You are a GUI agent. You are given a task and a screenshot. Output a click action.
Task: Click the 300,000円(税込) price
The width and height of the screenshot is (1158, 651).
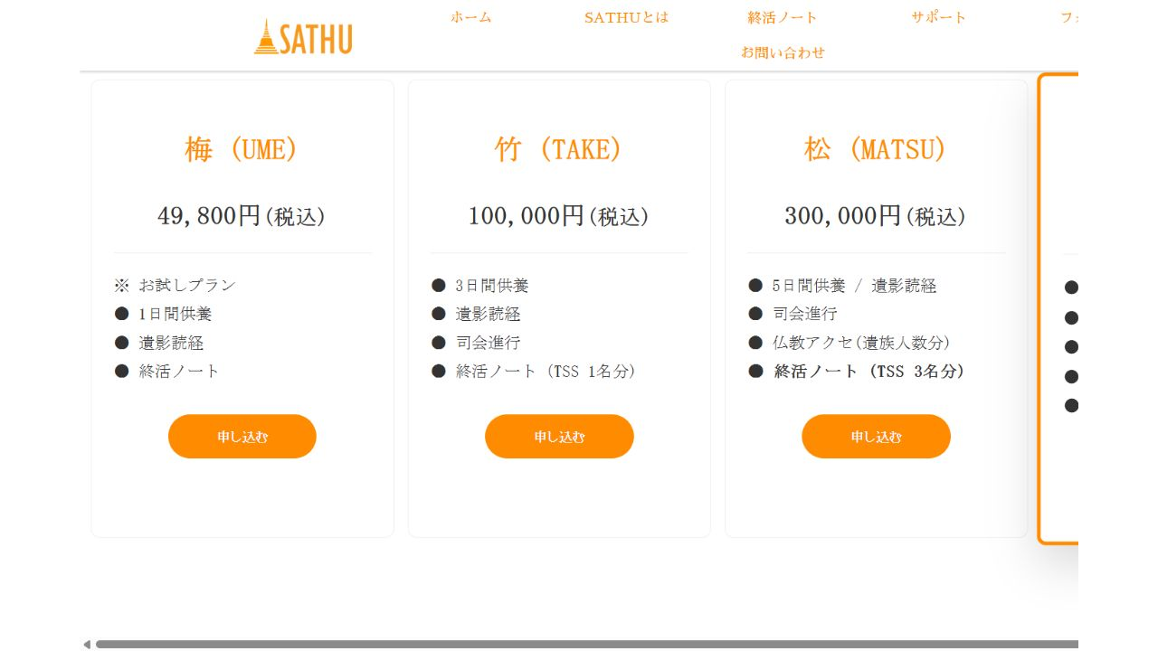(x=876, y=216)
